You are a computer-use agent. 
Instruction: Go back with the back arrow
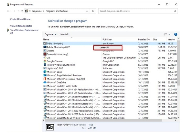(9, 11)
